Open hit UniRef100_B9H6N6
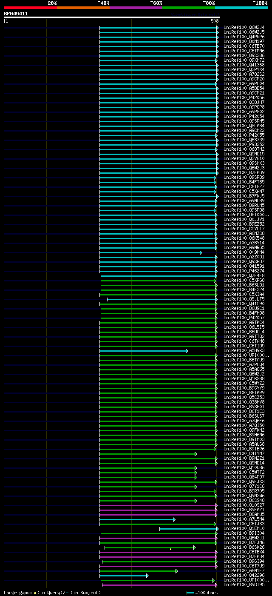 [244, 435]
